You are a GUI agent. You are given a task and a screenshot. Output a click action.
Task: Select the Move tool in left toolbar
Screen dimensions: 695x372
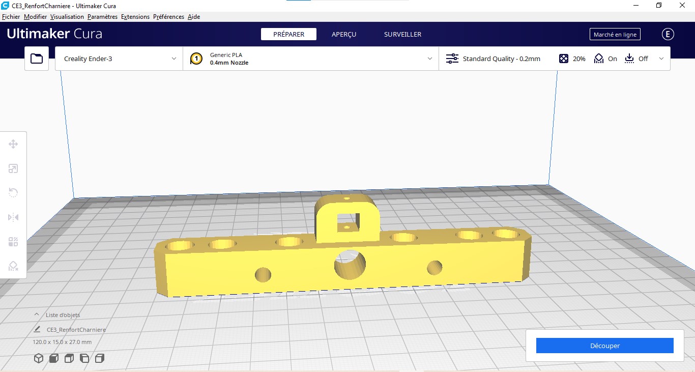tap(13, 144)
